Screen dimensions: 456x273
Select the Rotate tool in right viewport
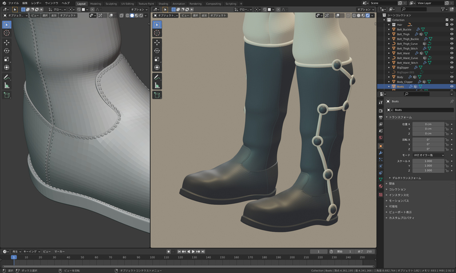coord(157,51)
